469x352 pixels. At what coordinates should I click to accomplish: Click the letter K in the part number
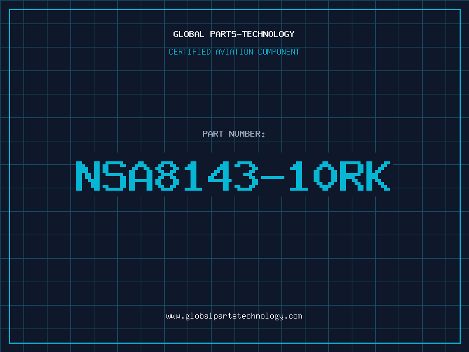378,175
